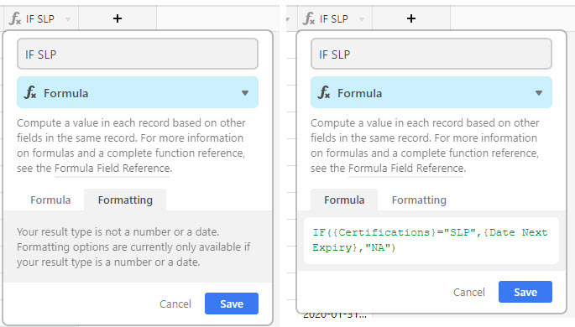Save the field in left panel
Viewport: 575px width, 327px height.
pyautogui.click(x=232, y=304)
